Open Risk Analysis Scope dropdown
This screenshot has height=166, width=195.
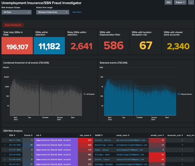pos(16,12)
